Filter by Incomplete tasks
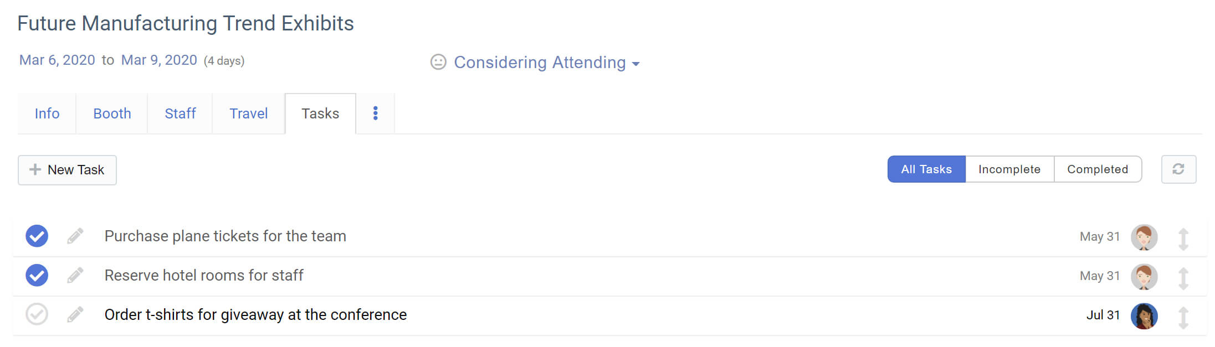The image size is (1215, 347). 1009,169
